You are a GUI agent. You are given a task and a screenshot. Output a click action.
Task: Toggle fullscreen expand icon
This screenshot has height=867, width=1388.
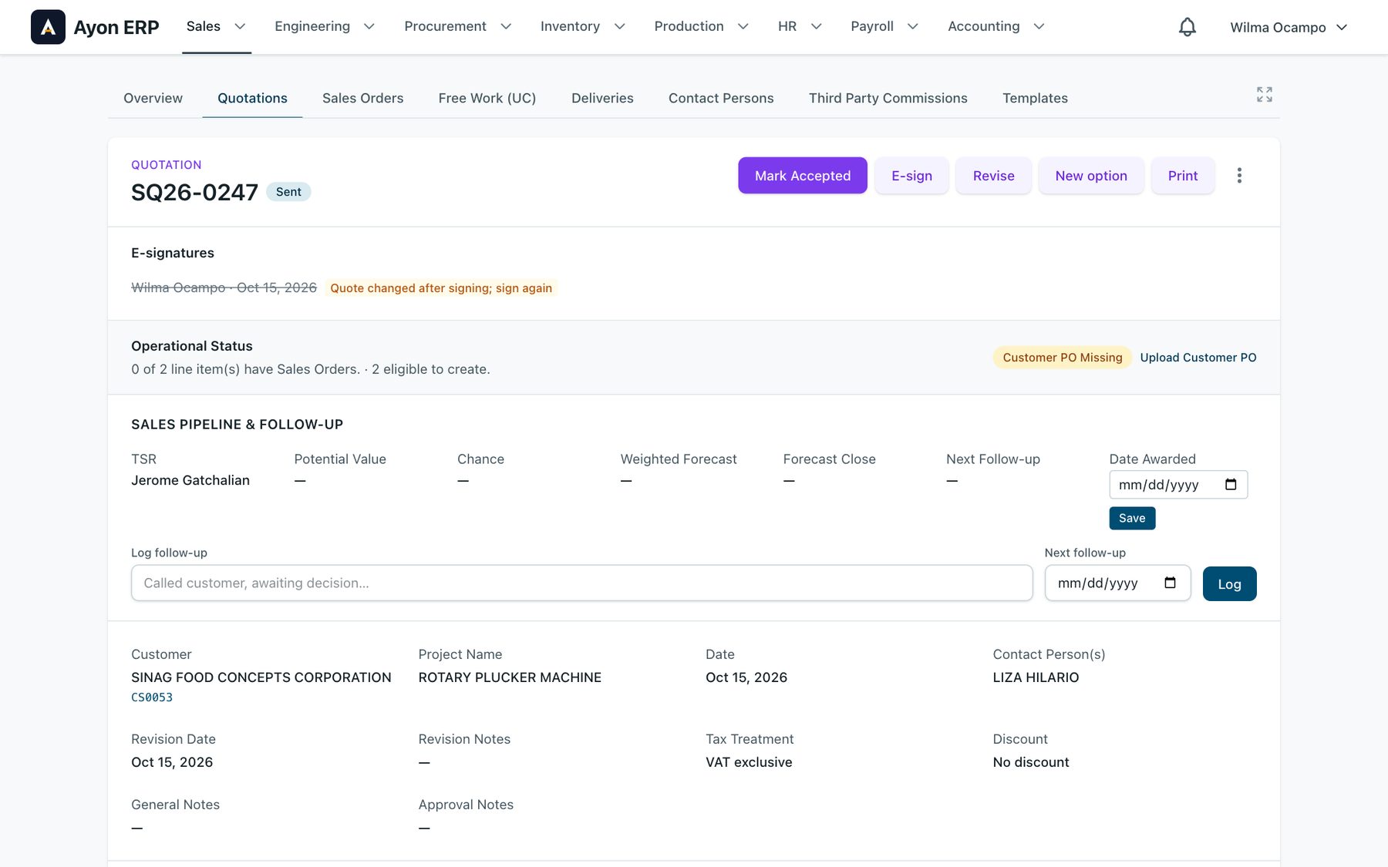pos(1265,95)
